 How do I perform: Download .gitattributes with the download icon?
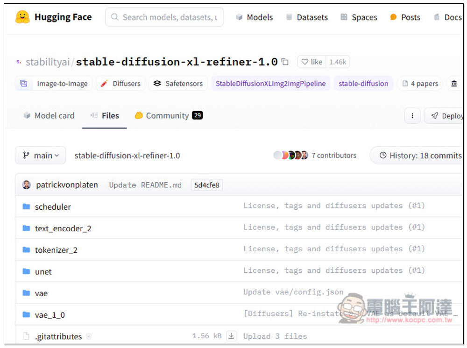(232, 336)
